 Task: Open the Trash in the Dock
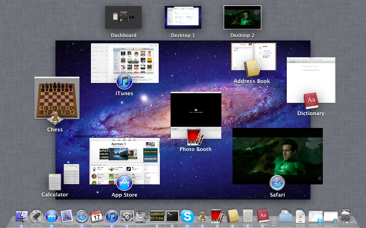click(345, 216)
